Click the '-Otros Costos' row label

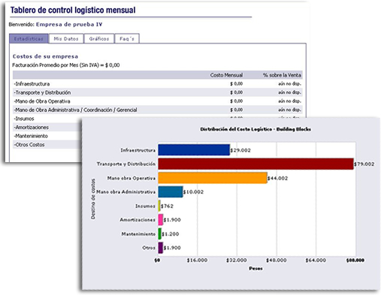(x=29, y=145)
